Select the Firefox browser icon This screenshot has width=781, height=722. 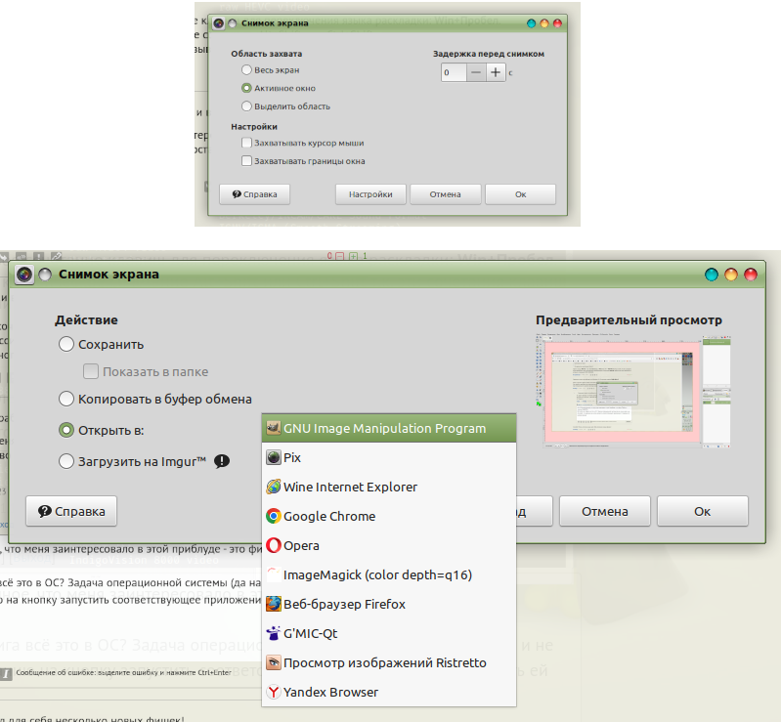[x=275, y=604]
